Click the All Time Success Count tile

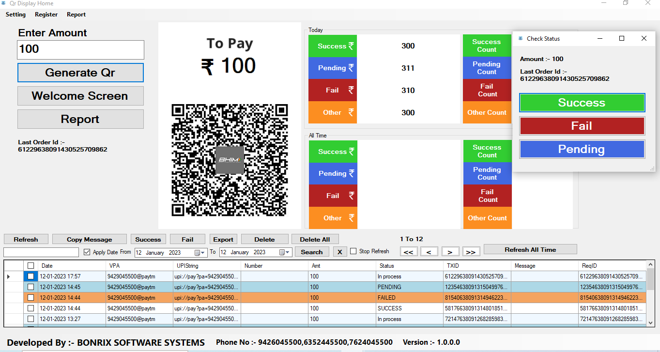click(487, 151)
